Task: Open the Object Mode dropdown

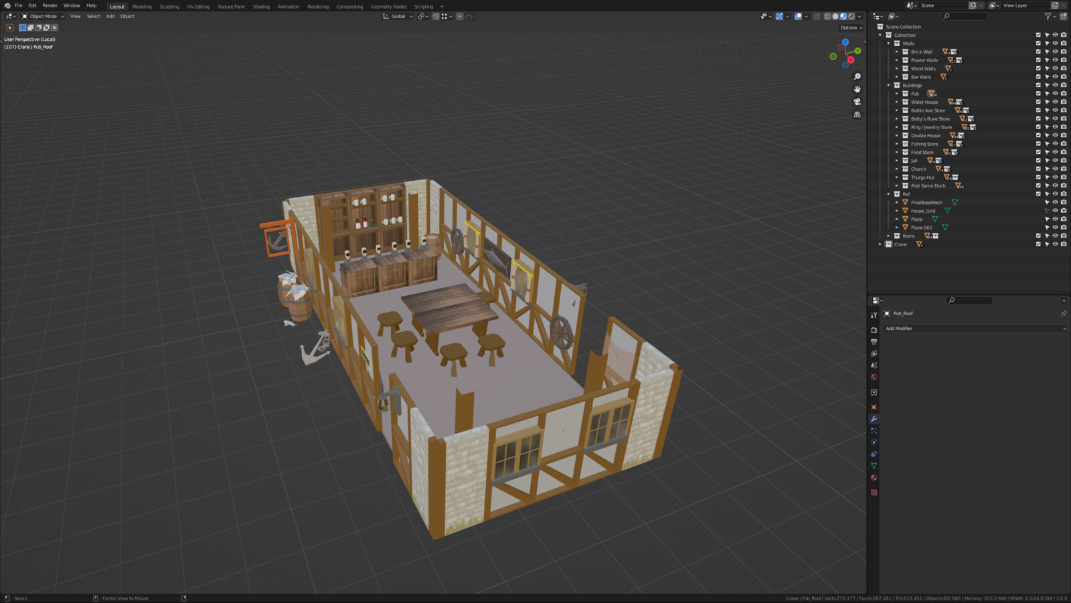Action: (x=43, y=16)
